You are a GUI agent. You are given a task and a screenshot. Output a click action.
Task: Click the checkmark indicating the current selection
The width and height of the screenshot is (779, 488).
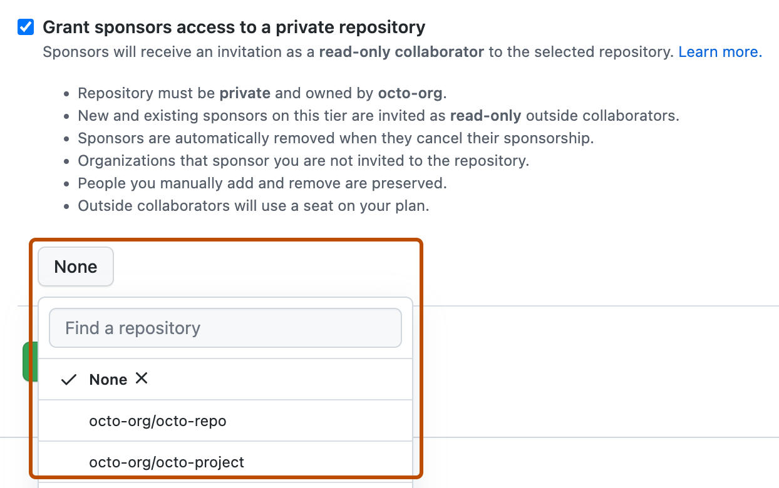pos(68,379)
